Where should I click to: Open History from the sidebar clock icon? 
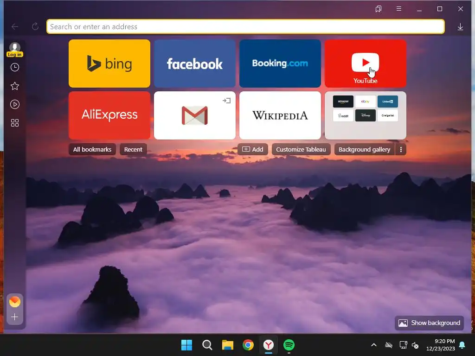pyautogui.click(x=15, y=67)
